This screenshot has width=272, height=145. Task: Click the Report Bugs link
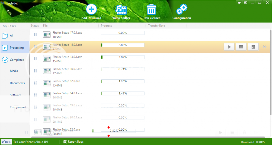coord(76,142)
